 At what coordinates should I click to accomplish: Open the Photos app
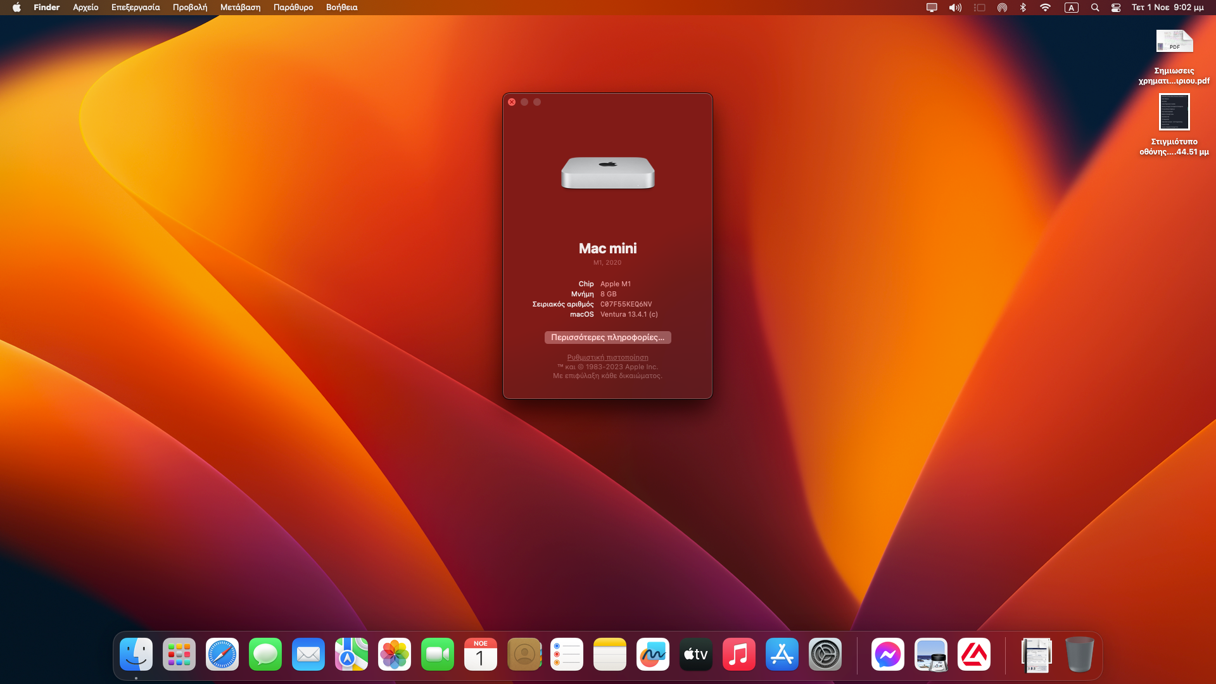(x=395, y=654)
